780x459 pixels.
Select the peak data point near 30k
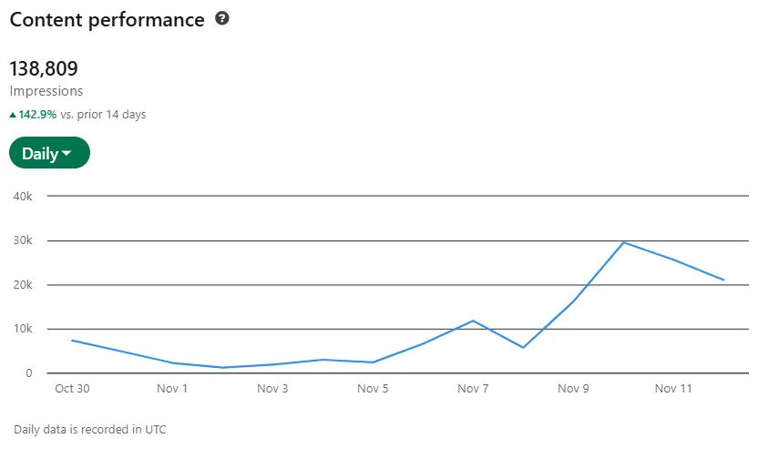pos(624,242)
